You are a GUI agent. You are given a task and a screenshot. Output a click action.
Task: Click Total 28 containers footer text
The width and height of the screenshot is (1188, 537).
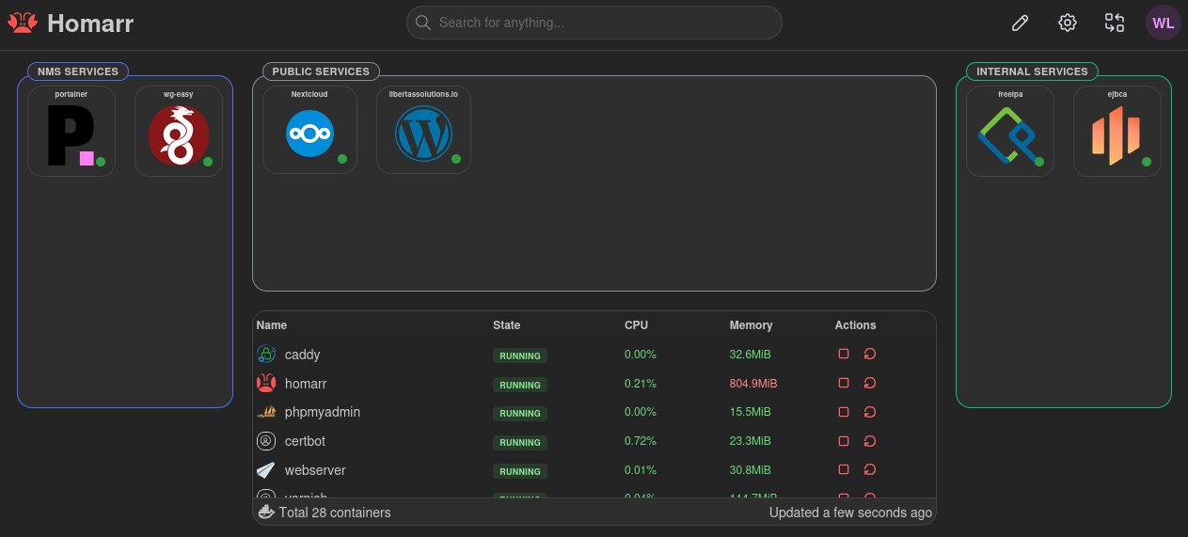click(x=335, y=513)
